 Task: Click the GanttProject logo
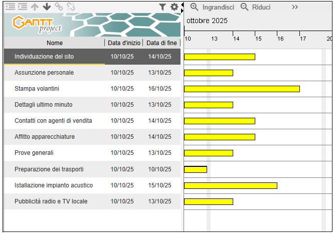click(34, 25)
